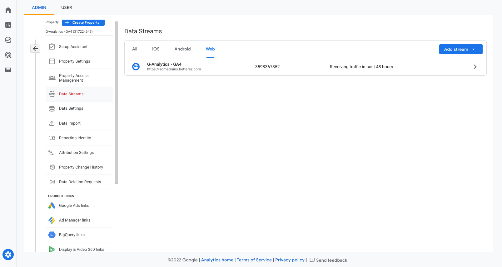Click the admin column scrollbar
The height and width of the screenshot is (267, 502).
(x=116, y=103)
